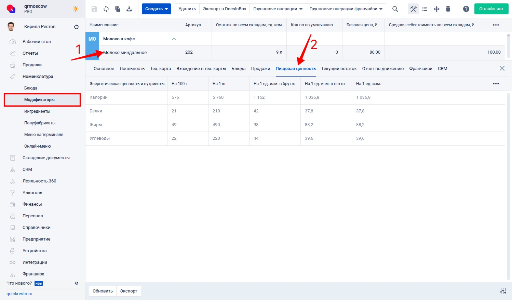Open columns menu in top table header
This screenshot has width=512, height=300.
(496, 25)
